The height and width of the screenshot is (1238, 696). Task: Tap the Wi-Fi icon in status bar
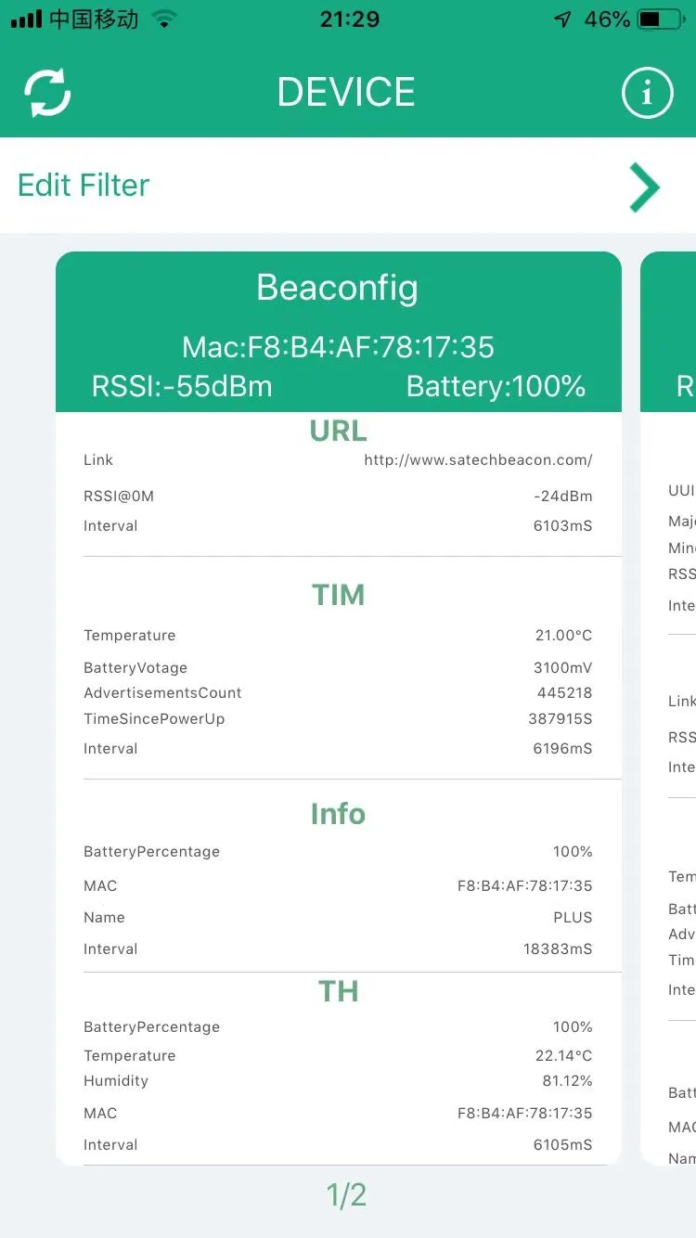(x=164, y=19)
